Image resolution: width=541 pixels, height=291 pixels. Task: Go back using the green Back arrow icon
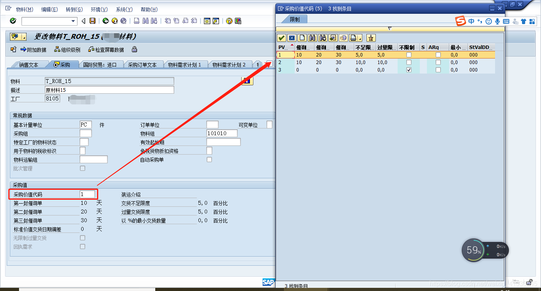click(105, 21)
